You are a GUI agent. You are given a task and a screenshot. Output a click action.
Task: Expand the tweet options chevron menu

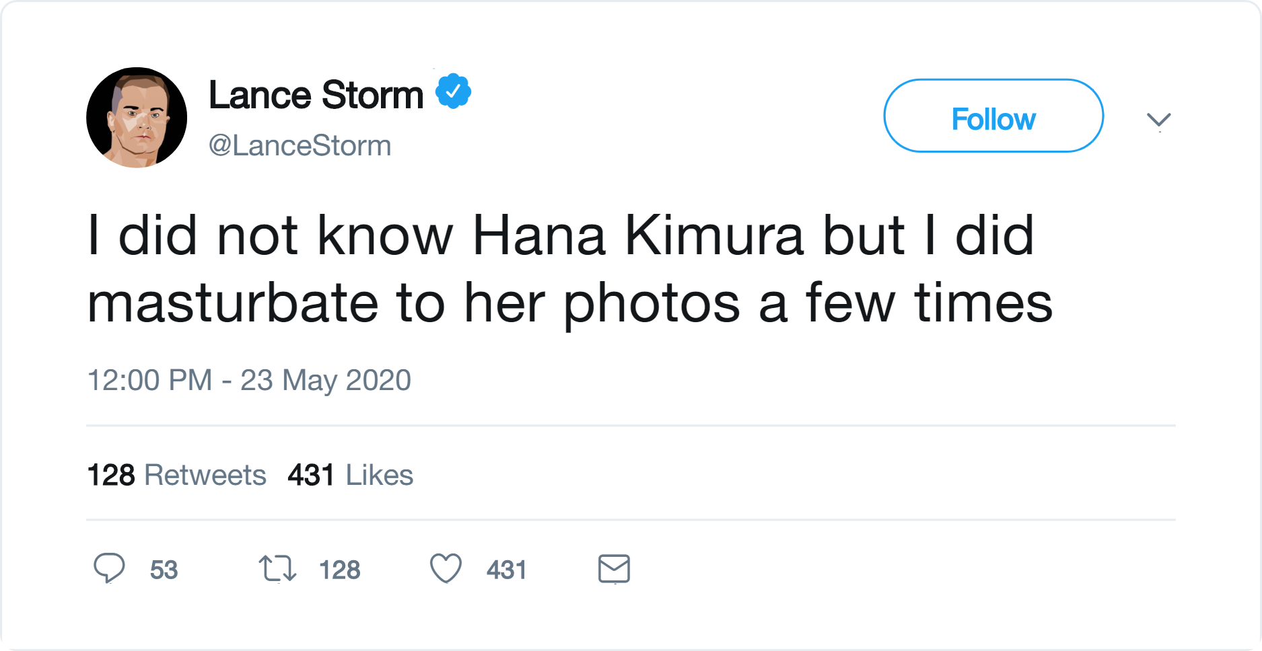click(x=1158, y=120)
